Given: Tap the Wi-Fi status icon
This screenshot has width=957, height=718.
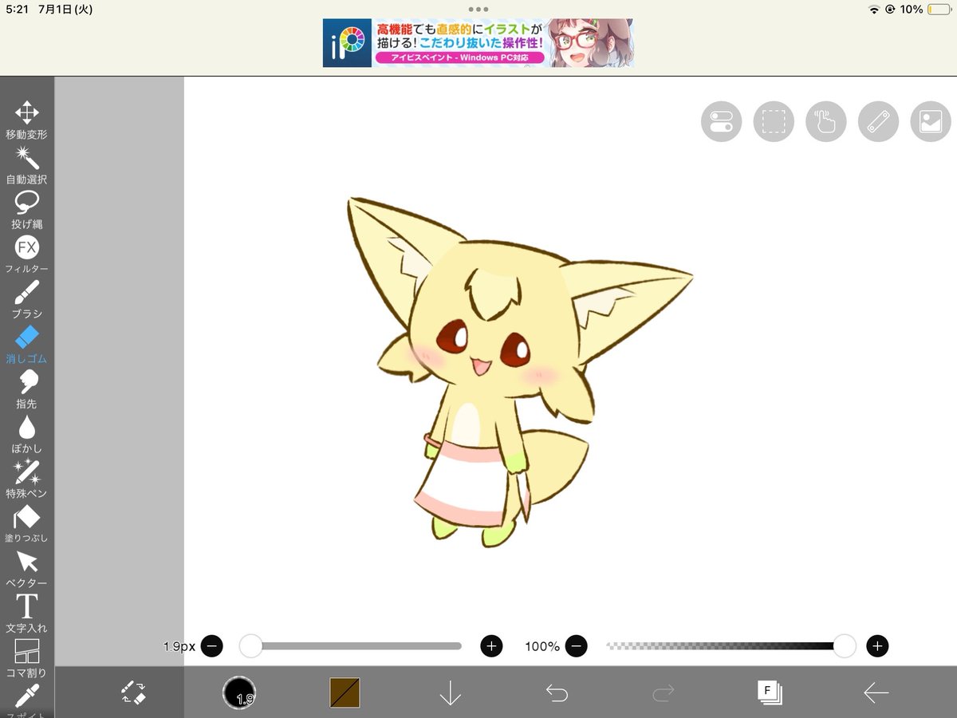Looking at the screenshot, I should click(874, 10).
